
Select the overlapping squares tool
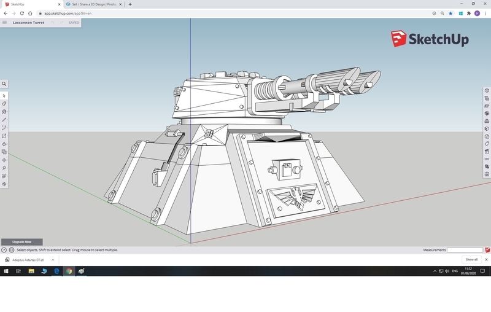point(4,152)
